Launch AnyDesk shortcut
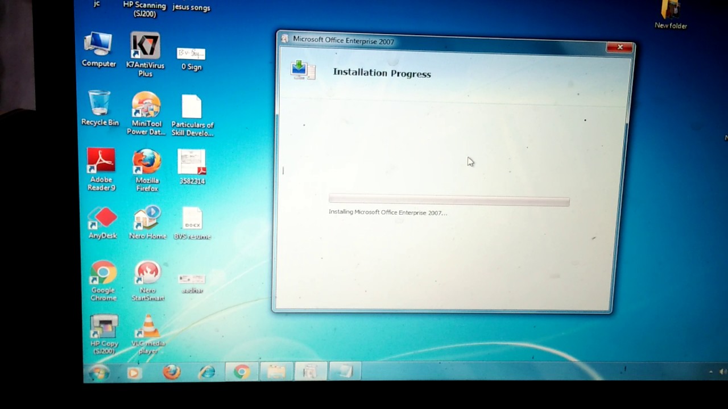 point(102,223)
